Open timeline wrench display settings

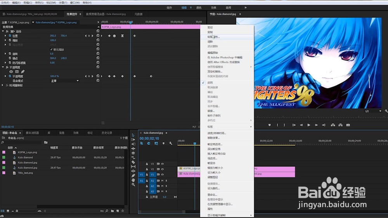pos(170,143)
